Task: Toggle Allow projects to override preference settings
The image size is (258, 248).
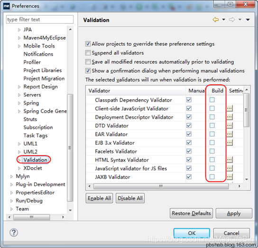Action: point(88,44)
